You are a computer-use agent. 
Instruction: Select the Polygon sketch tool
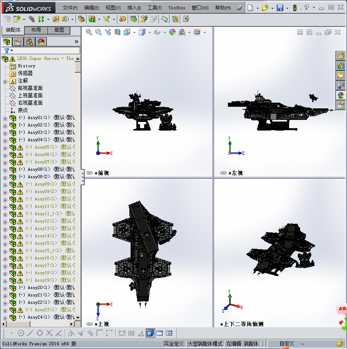(39, 333)
